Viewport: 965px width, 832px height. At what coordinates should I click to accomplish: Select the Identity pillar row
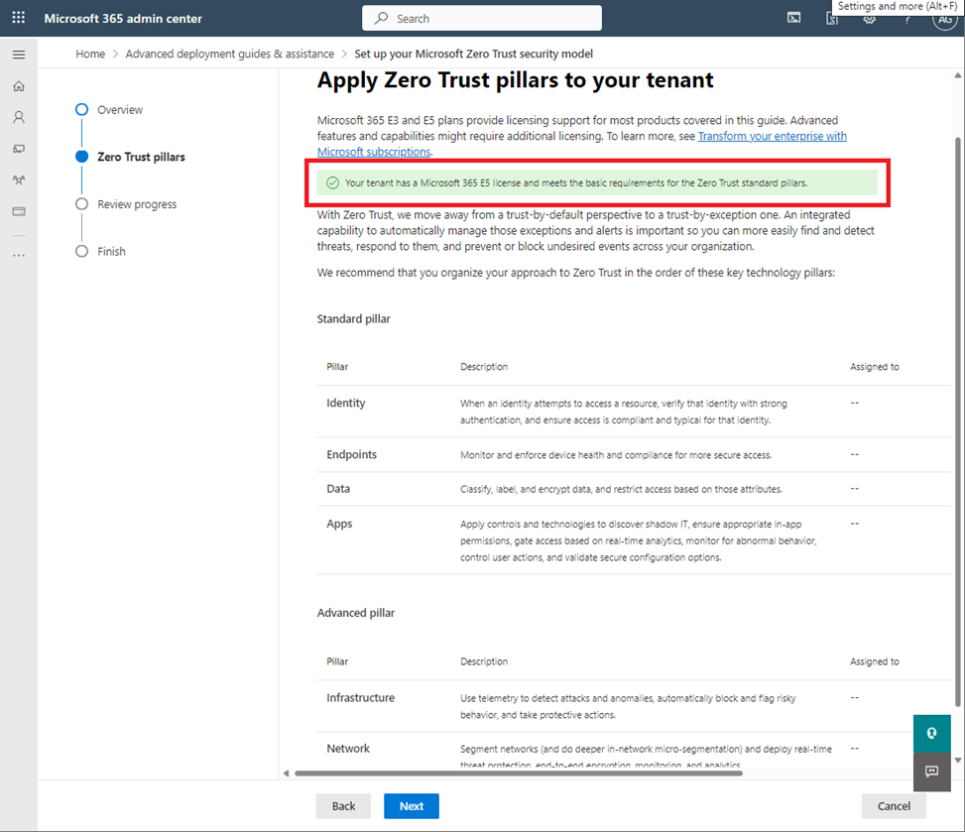634,412
